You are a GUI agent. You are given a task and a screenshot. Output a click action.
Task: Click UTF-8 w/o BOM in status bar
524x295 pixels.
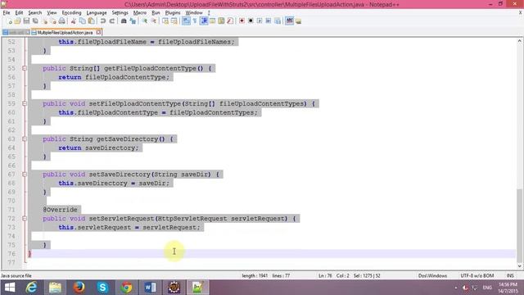pos(477,275)
